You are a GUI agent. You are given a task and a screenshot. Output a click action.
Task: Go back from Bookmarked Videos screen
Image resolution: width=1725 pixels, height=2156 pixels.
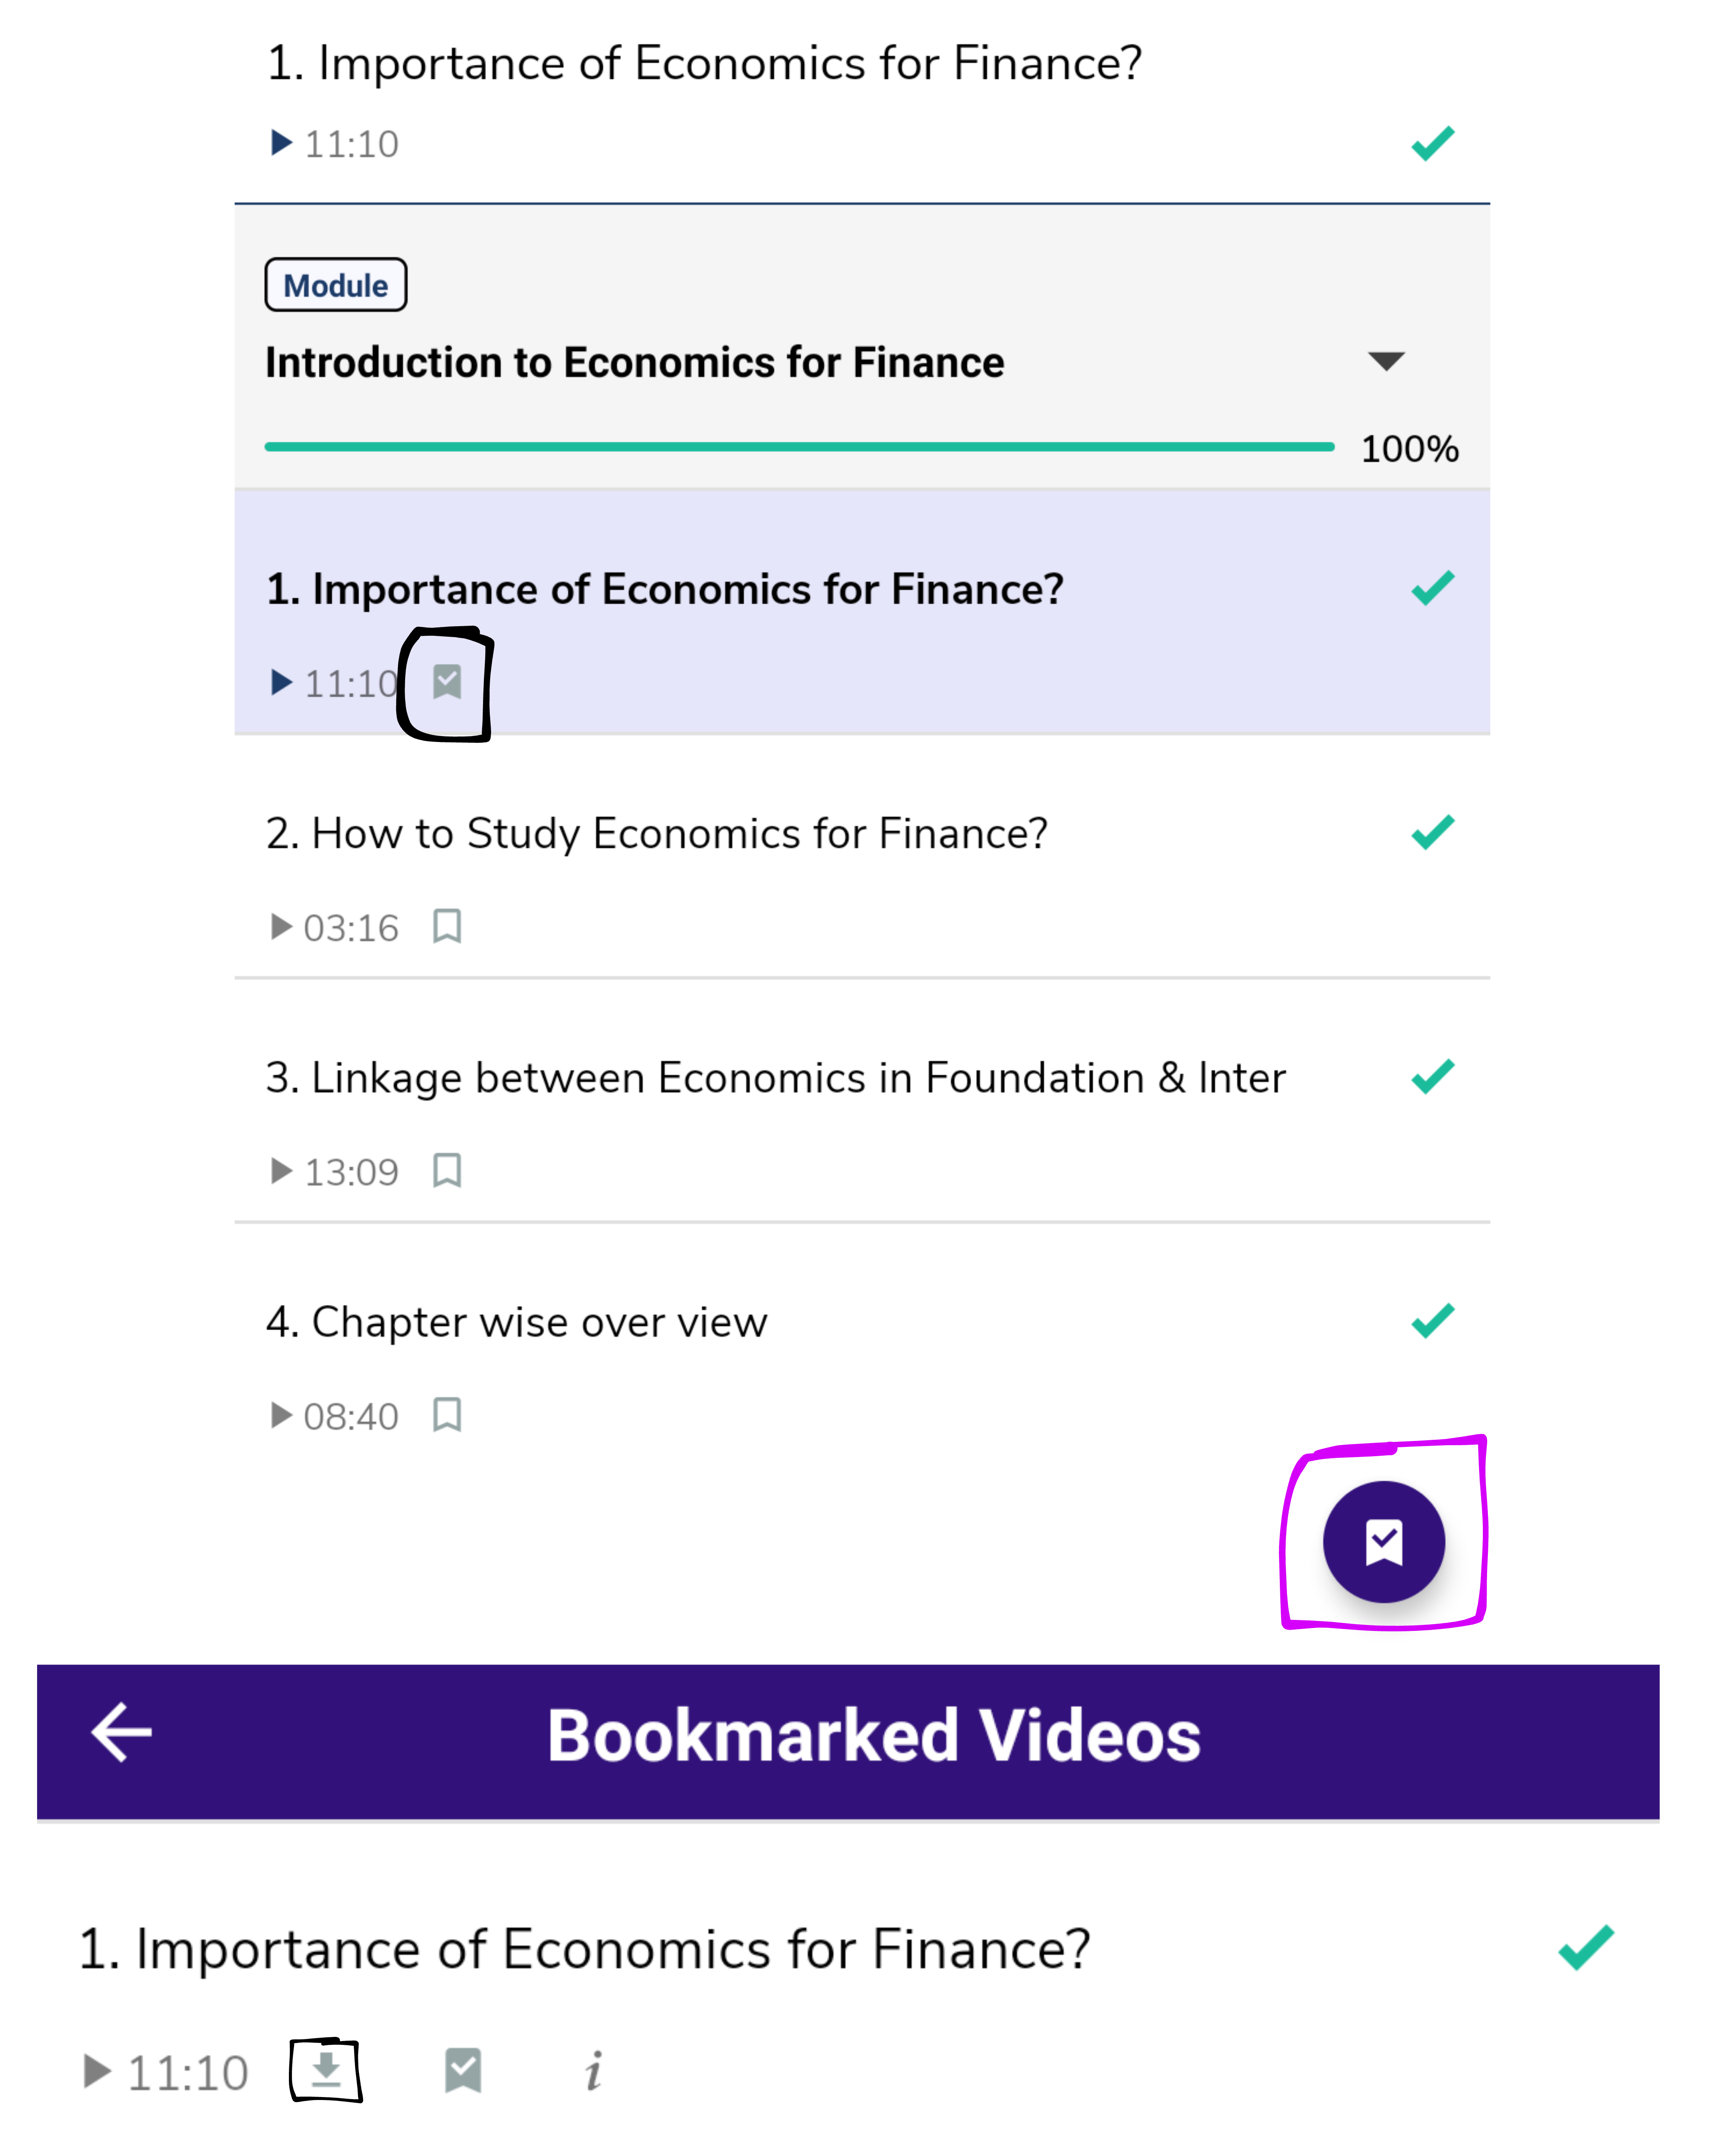[x=121, y=1732]
